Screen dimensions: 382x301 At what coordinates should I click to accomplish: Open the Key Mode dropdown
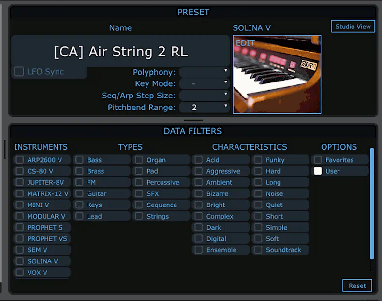[x=205, y=83]
